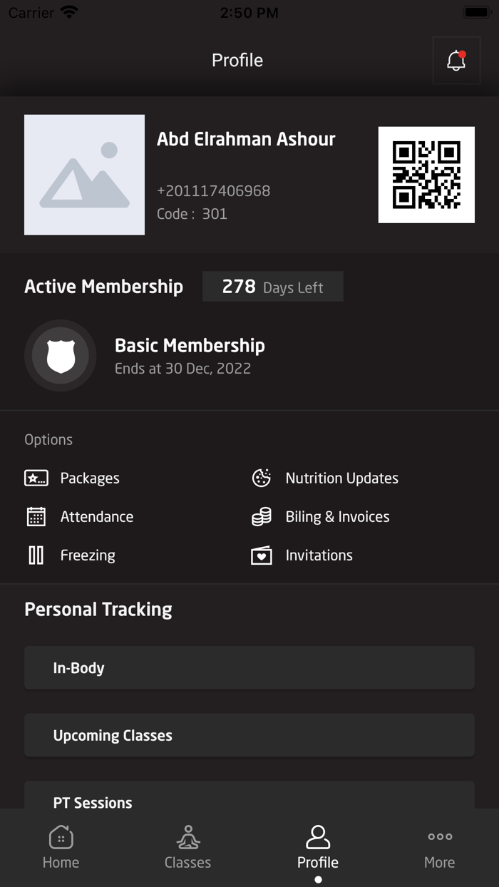Tap the member QR code
The image size is (499, 887).
coord(426,175)
